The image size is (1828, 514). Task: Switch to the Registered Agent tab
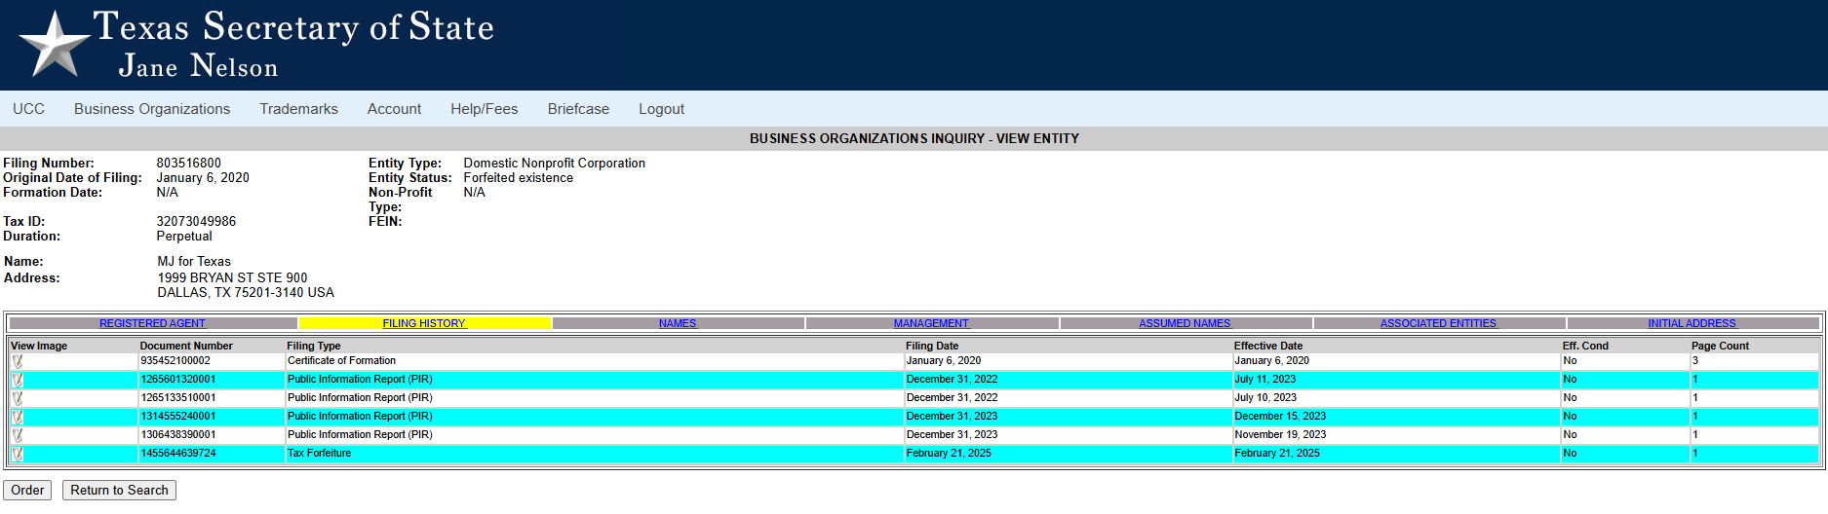click(x=152, y=323)
